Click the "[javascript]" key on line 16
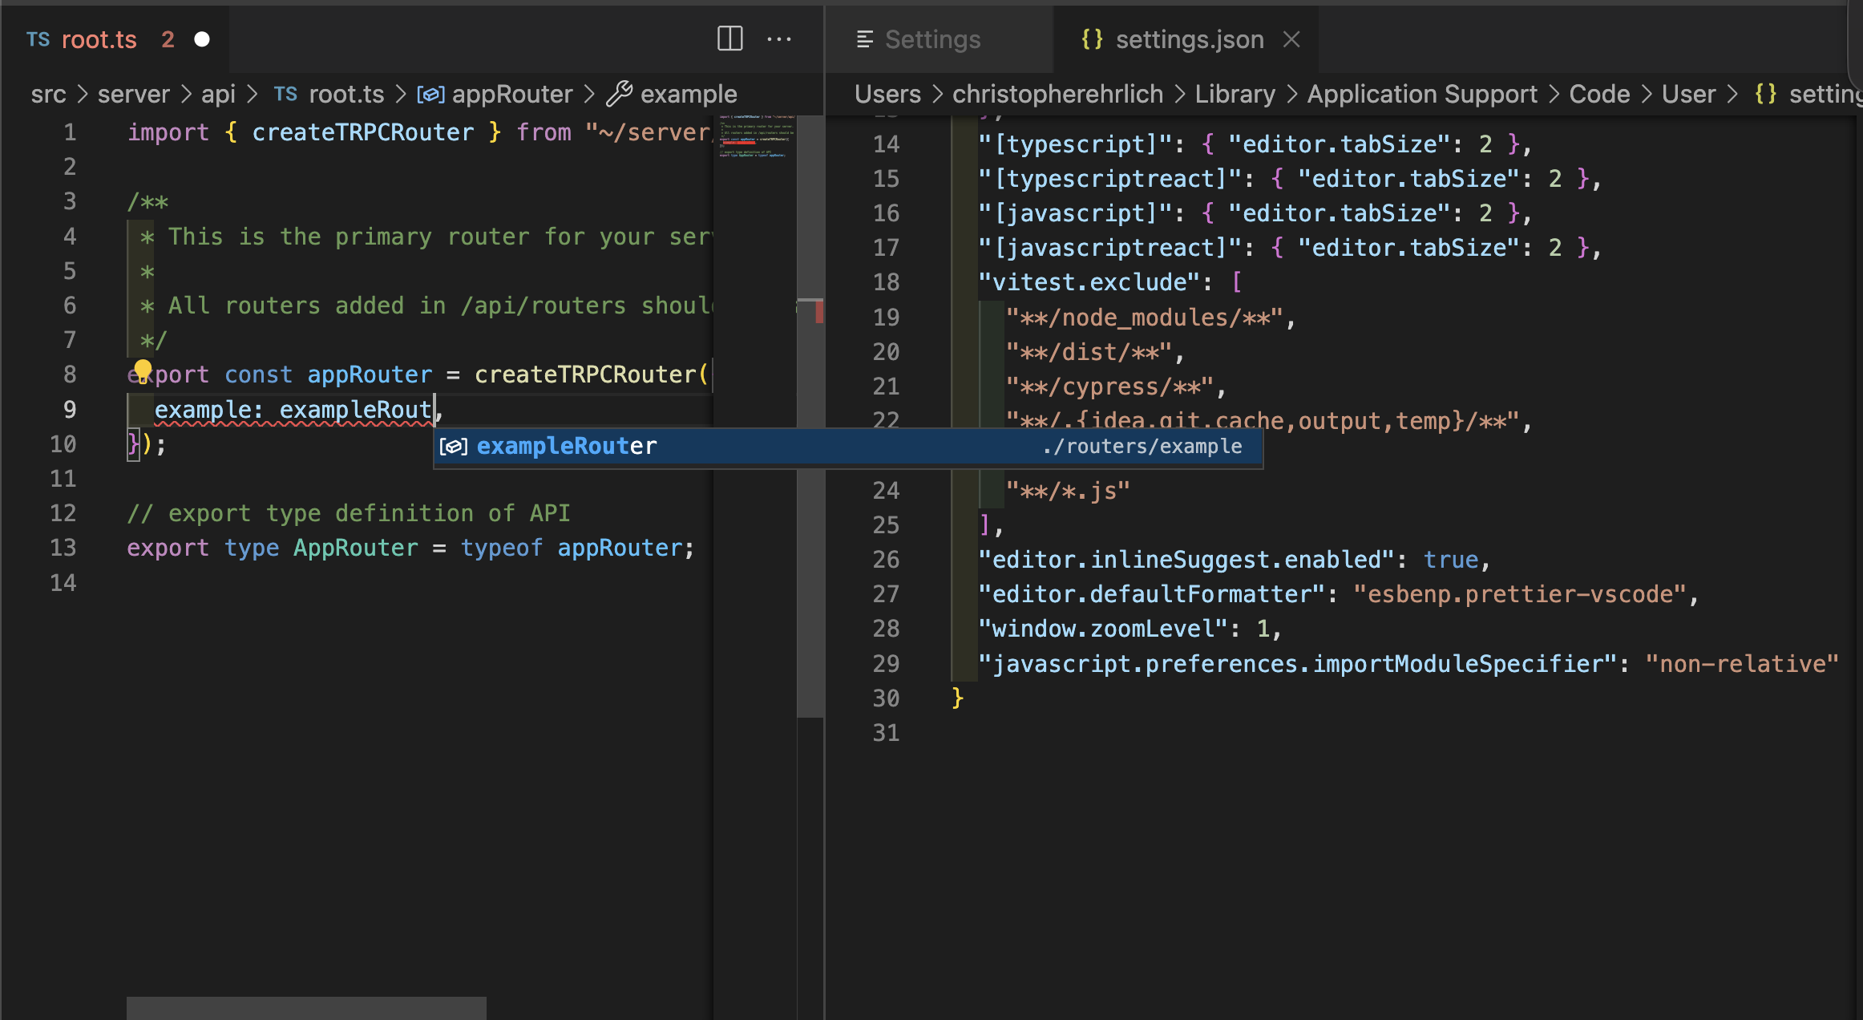The image size is (1863, 1020). [1074, 213]
